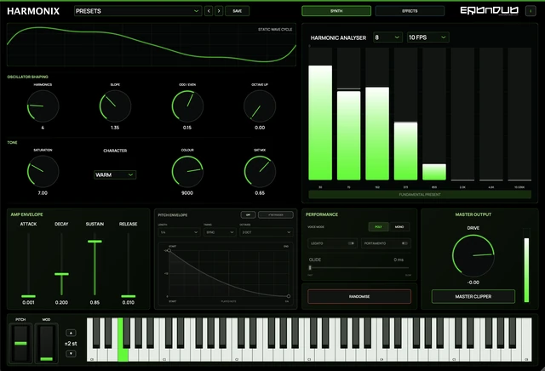Click the Save preset button
This screenshot has width=545, height=371.
click(237, 11)
